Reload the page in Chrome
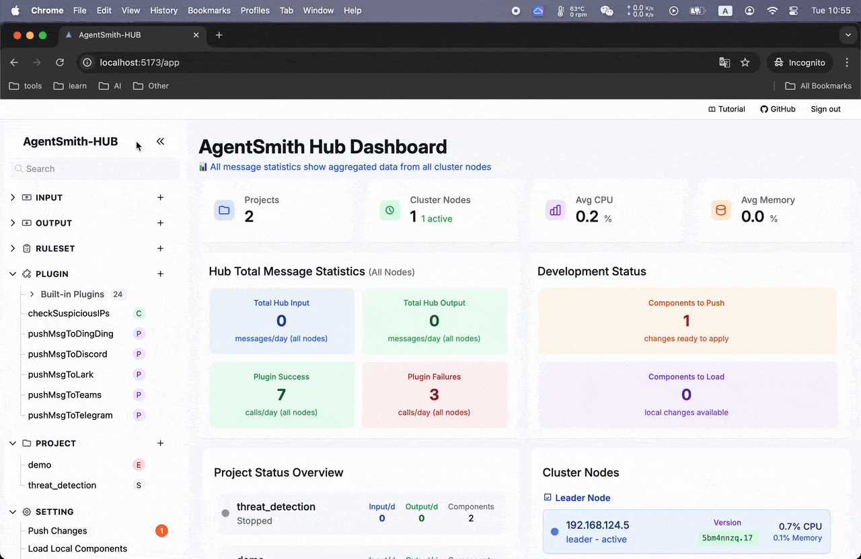The width and height of the screenshot is (861, 559). 60,62
